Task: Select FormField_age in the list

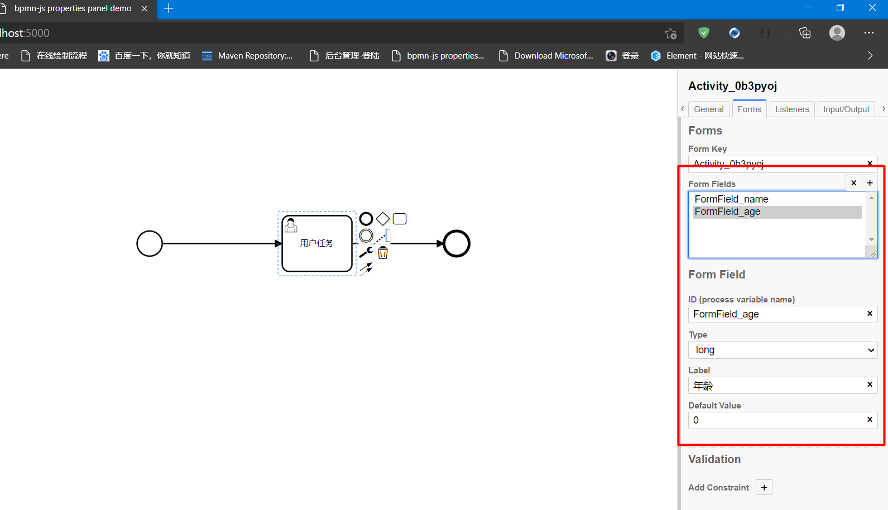Action: click(x=777, y=212)
